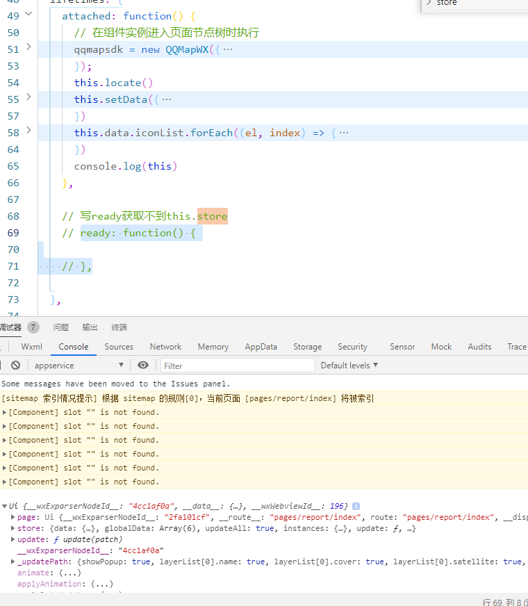Image resolution: width=528 pixels, height=606 pixels.
Task: Click the folded ellipsis on the forEach line
Action: coord(344,133)
